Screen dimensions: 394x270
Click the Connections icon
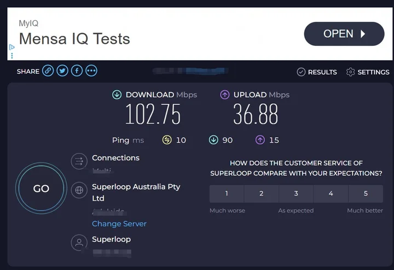tap(79, 161)
